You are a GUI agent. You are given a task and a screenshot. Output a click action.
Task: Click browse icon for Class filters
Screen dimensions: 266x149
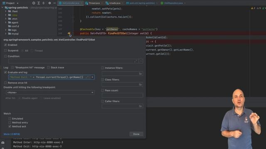(140, 84)
